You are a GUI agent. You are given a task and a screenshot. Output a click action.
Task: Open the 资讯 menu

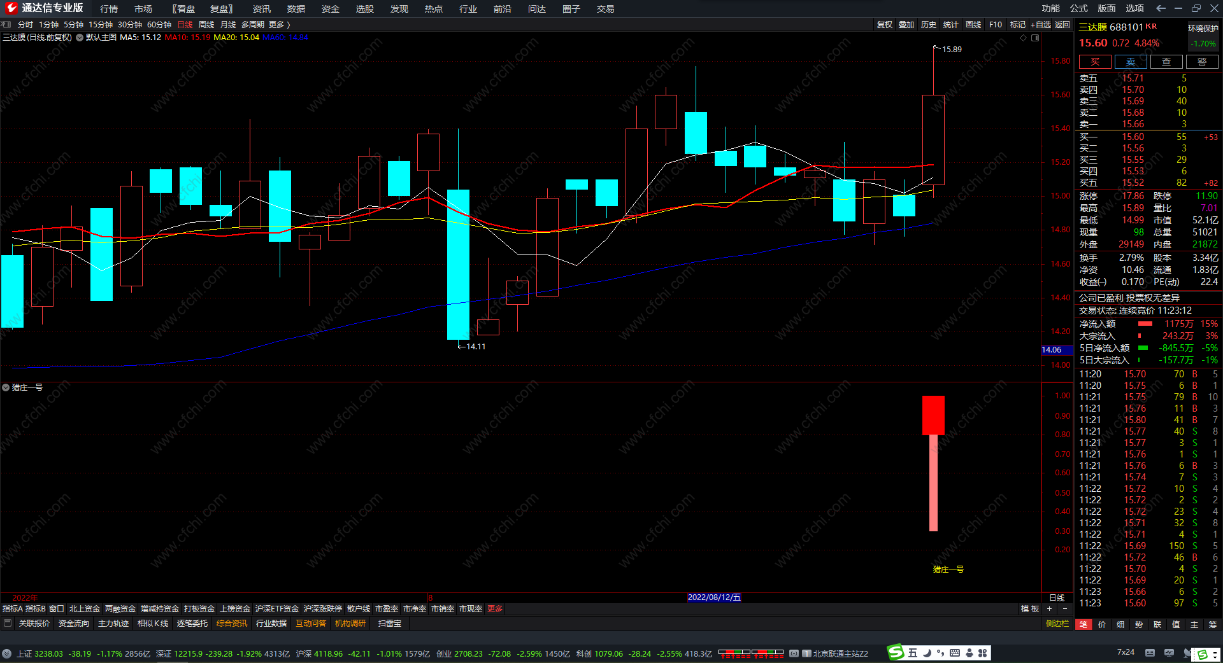[262, 9]
